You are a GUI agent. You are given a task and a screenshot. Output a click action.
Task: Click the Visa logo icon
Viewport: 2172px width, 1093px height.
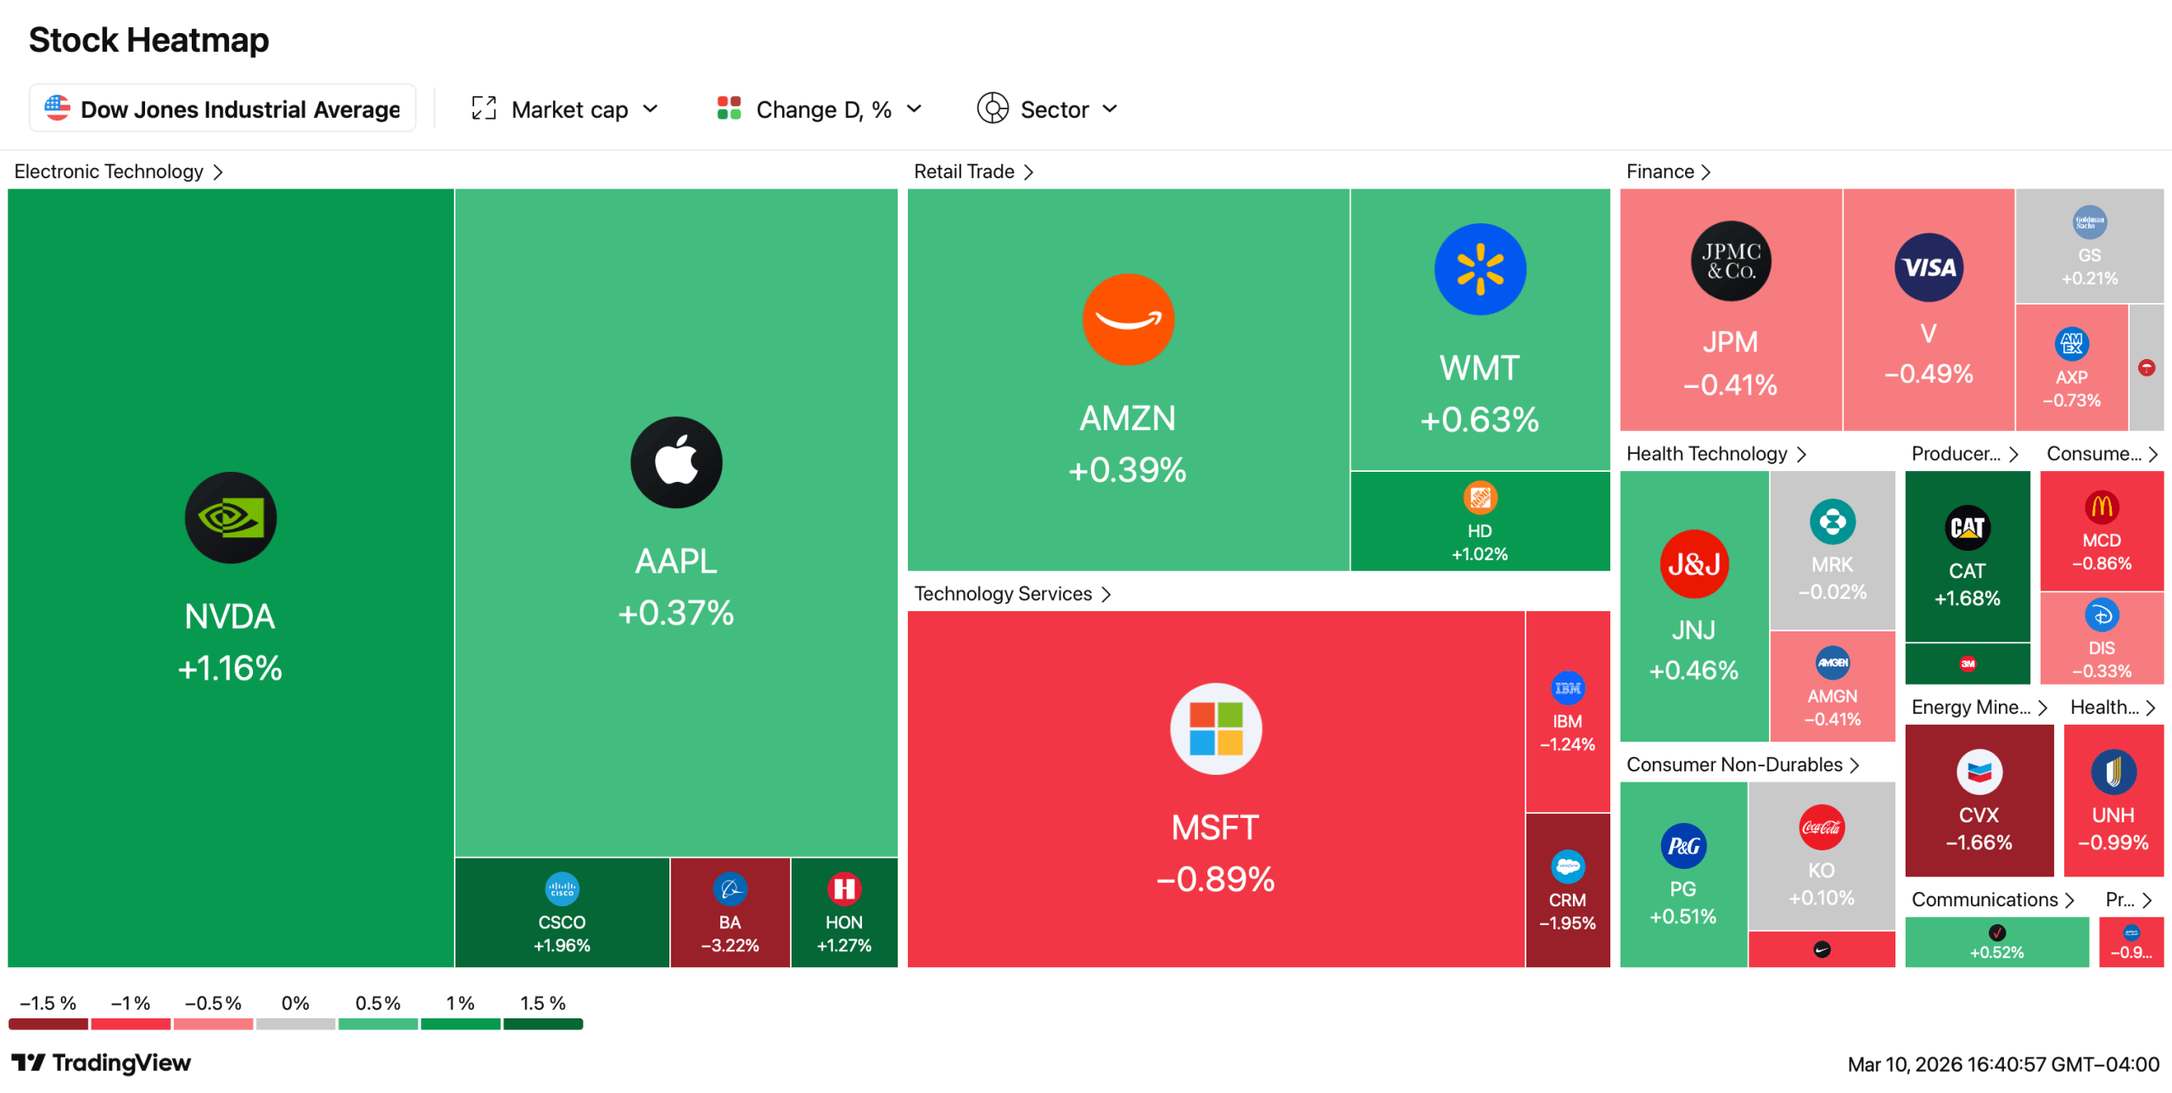pos(1928,268)
